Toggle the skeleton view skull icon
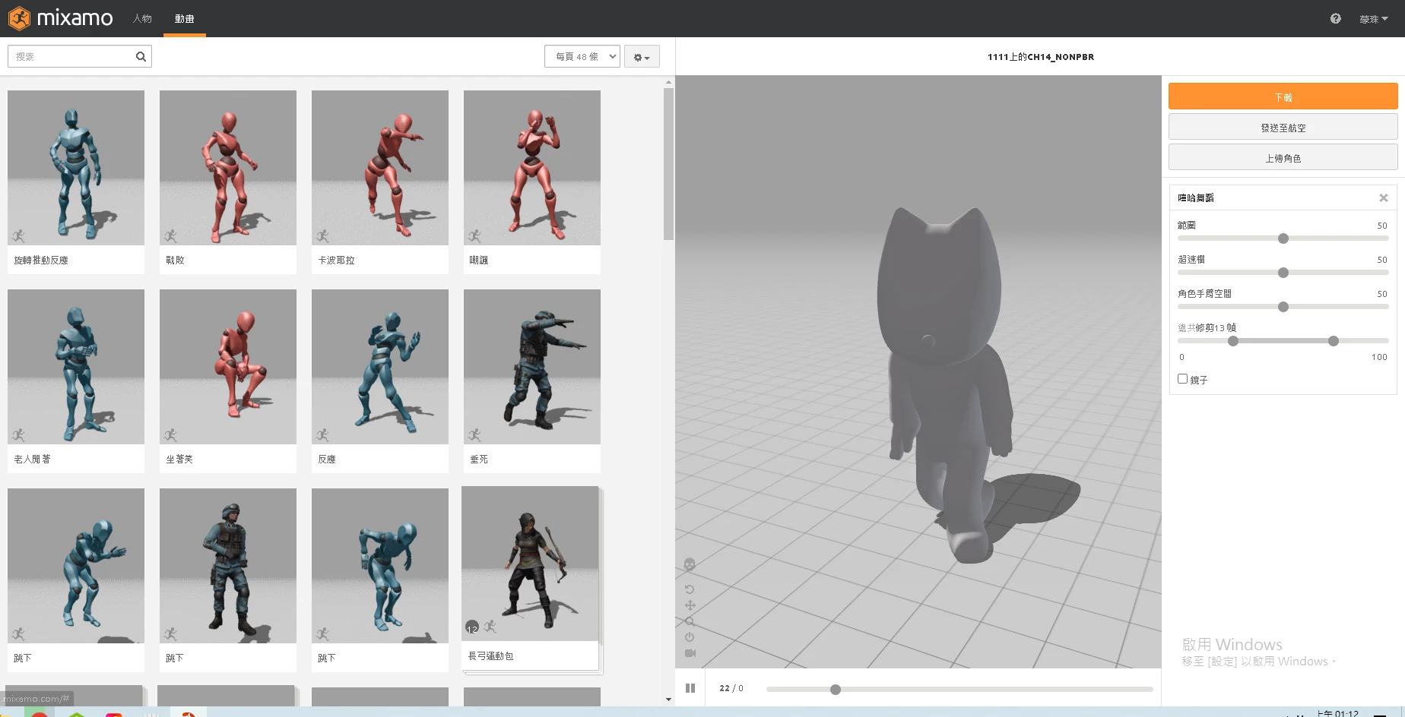Viewport: 1405px width, 717px height. [x=690, y=564]
